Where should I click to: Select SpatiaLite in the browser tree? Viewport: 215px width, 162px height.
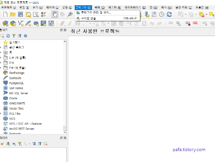pos(15,78)
